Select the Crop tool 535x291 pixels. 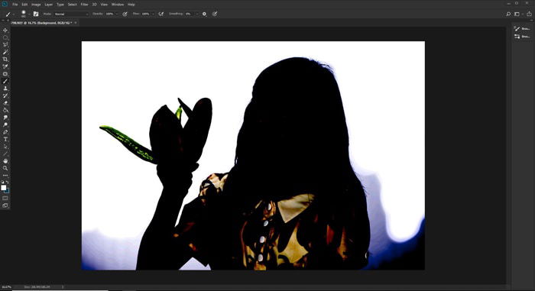pos(5,60)
